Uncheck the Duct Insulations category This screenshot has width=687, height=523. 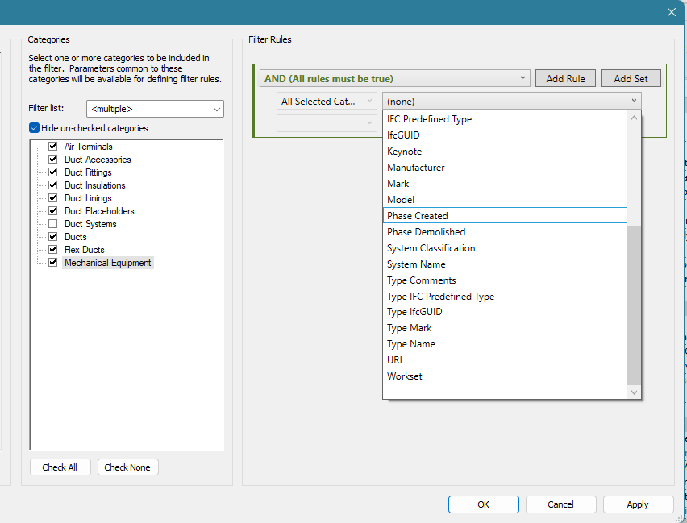pos(53,185)
